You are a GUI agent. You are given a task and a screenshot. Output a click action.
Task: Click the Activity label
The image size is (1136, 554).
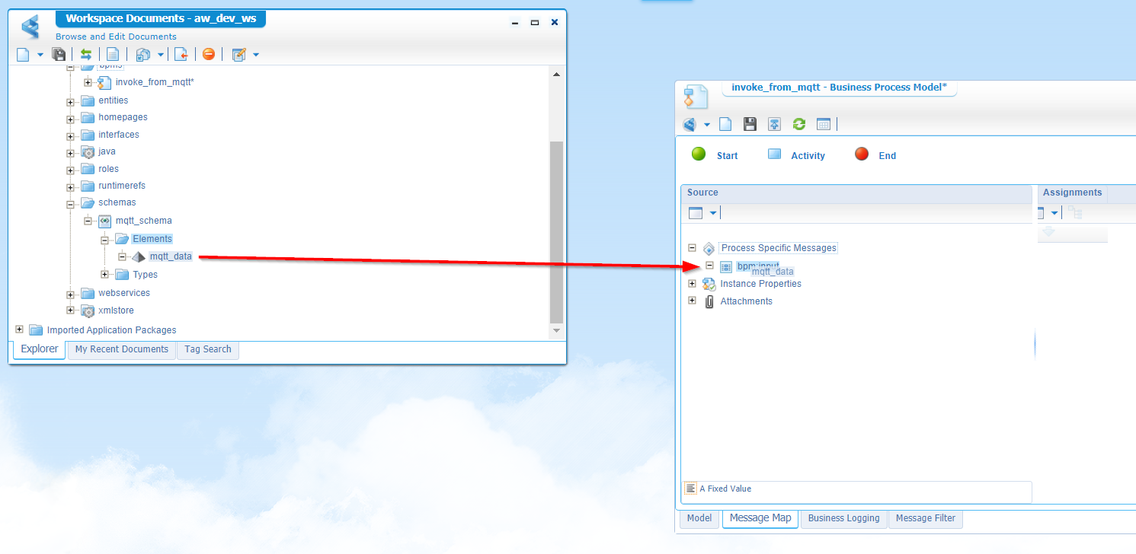pyautogui.click(x=808, y=155)
